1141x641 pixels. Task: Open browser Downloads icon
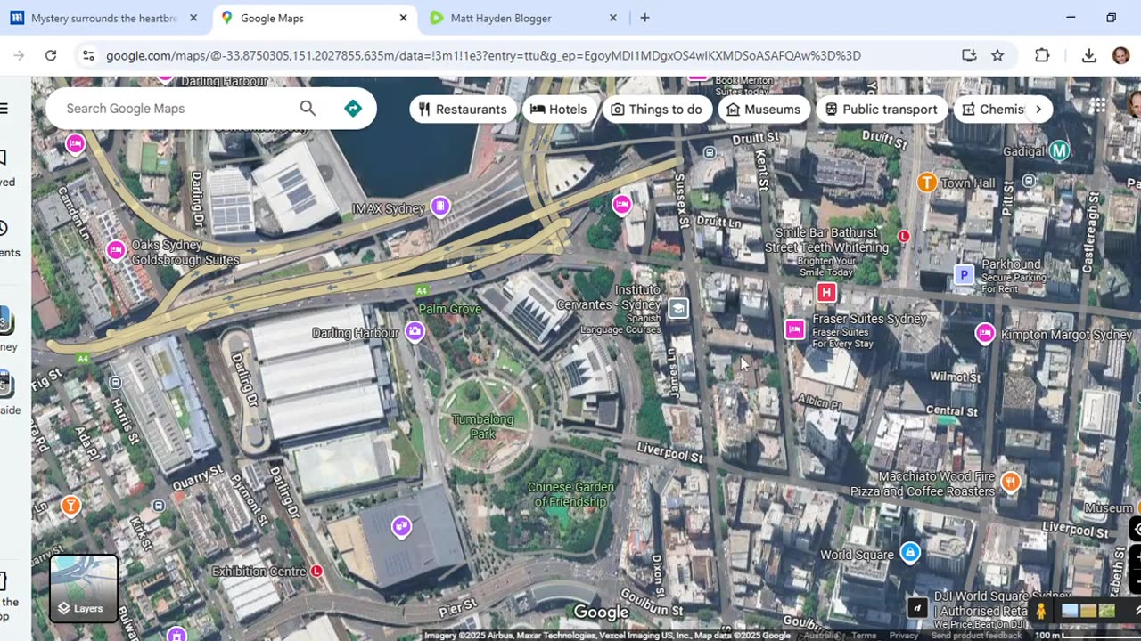pyautogui.click(x=1088, y=55)
